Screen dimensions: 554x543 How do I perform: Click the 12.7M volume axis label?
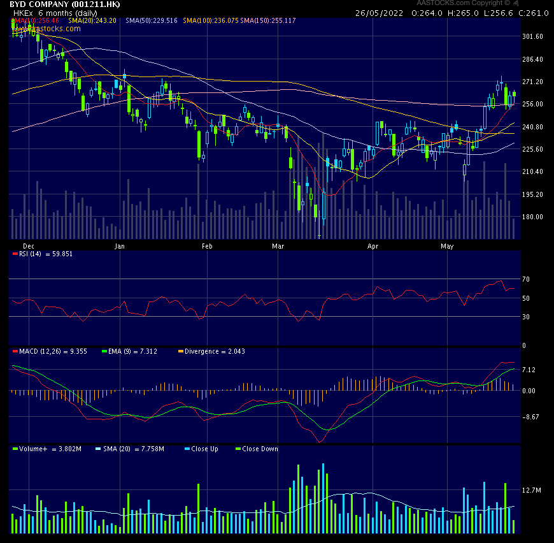[531, 490]
